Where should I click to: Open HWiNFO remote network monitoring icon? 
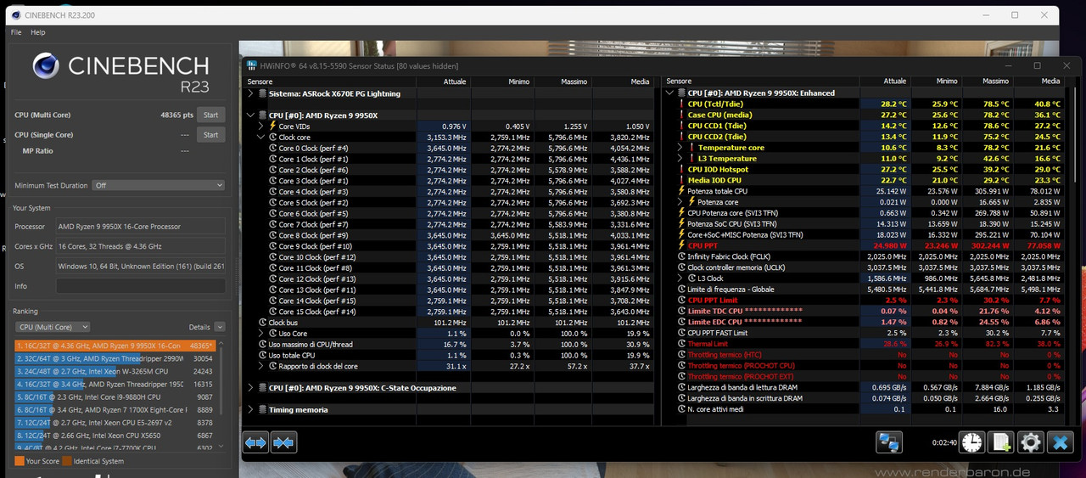pos(888,442)
